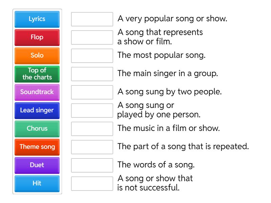Select the Theme song tile

pyautogui.click(x=37, y=147)
